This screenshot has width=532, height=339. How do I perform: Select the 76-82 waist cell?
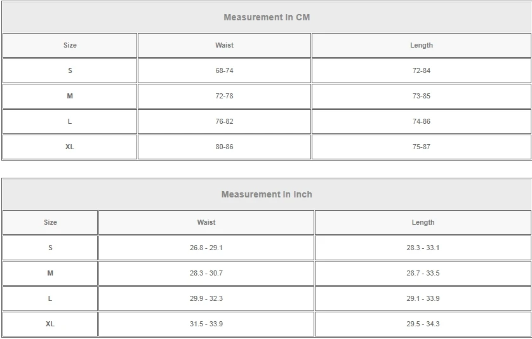coord(224,121)
